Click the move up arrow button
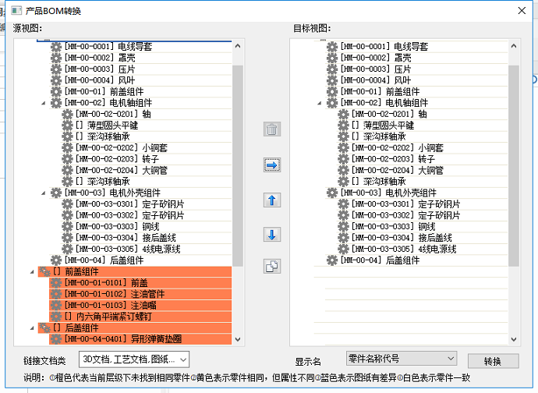Image resolution: width=538 pixels, height=393 pixels. [272, 200]
